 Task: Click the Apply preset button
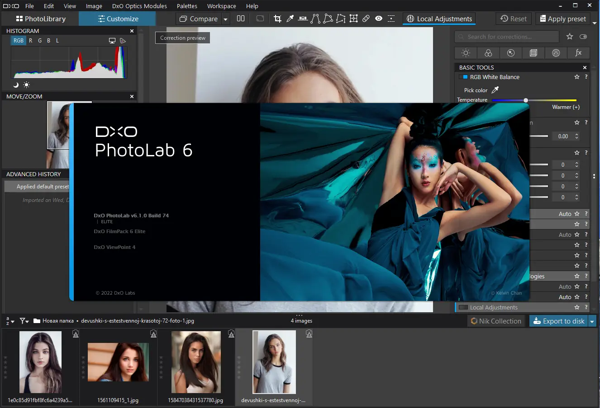562,19
